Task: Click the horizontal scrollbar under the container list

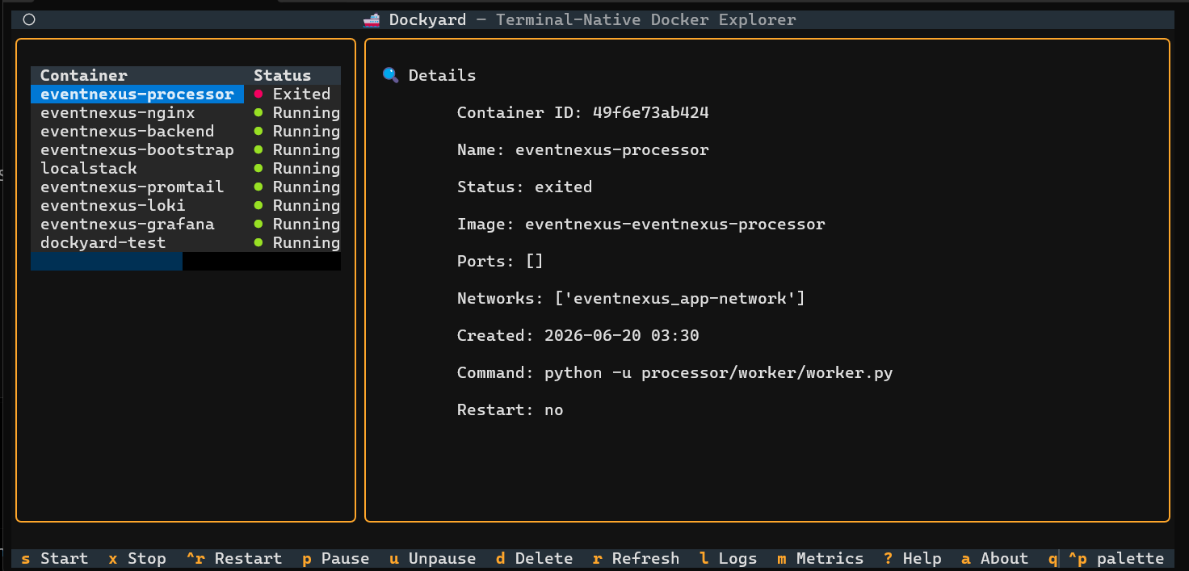Action: point(186,262)
